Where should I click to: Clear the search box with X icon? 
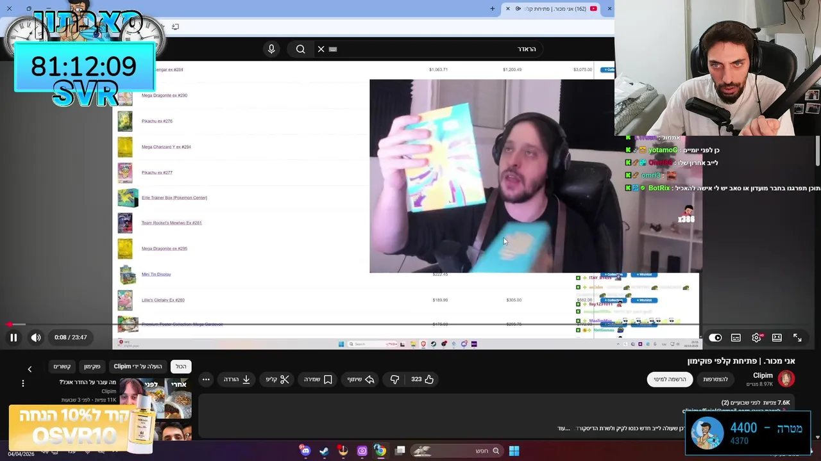tap(321, 49)
